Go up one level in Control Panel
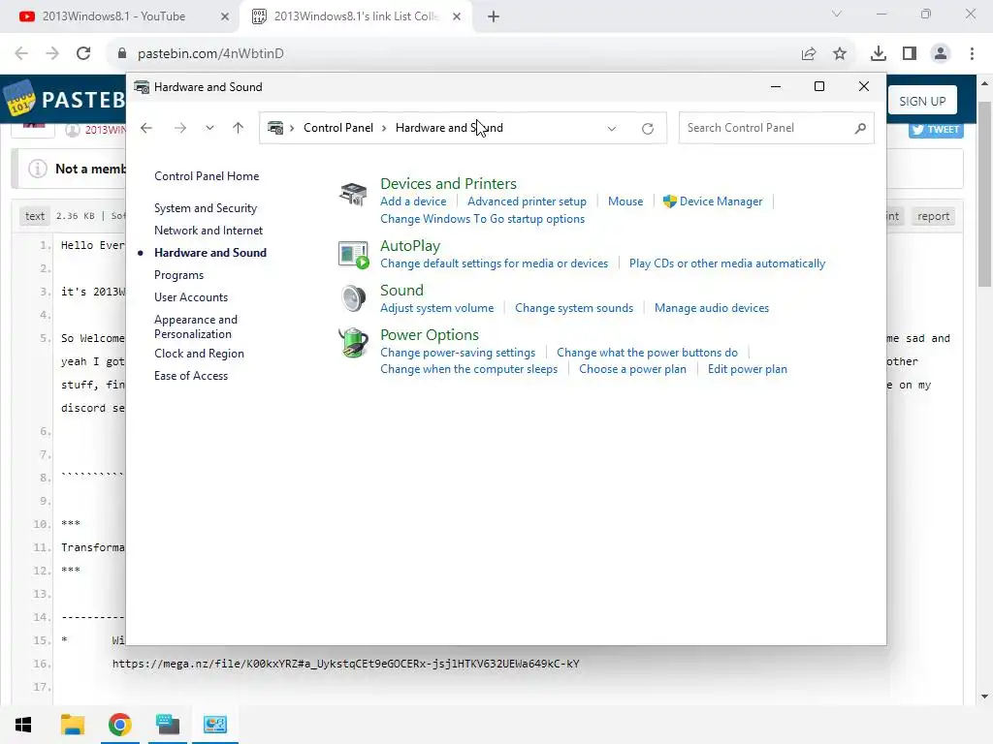 point(239,128)
